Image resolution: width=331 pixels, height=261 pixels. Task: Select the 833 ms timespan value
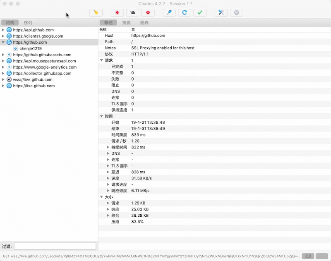[138, 135]
